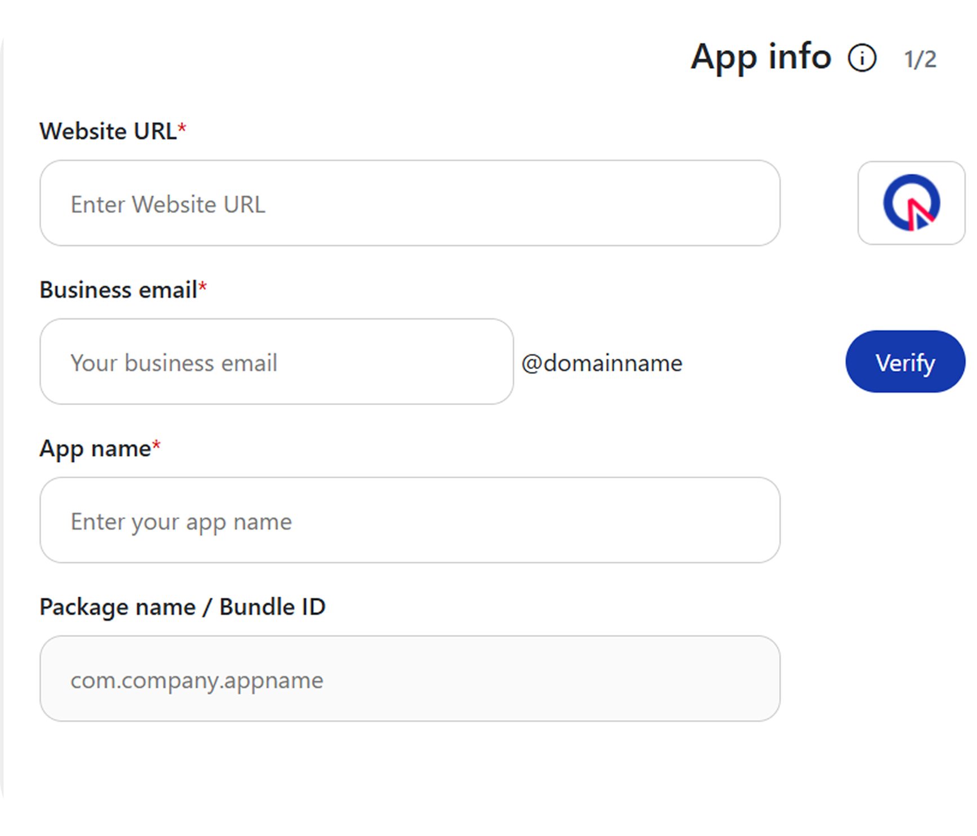Click the 'Enter Website URL' placeholder text
The width and height of the screenshot is (977, 836).
167,204
